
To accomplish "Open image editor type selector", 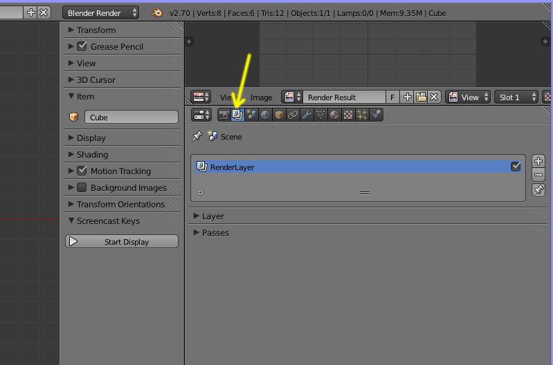I will 201,97.
